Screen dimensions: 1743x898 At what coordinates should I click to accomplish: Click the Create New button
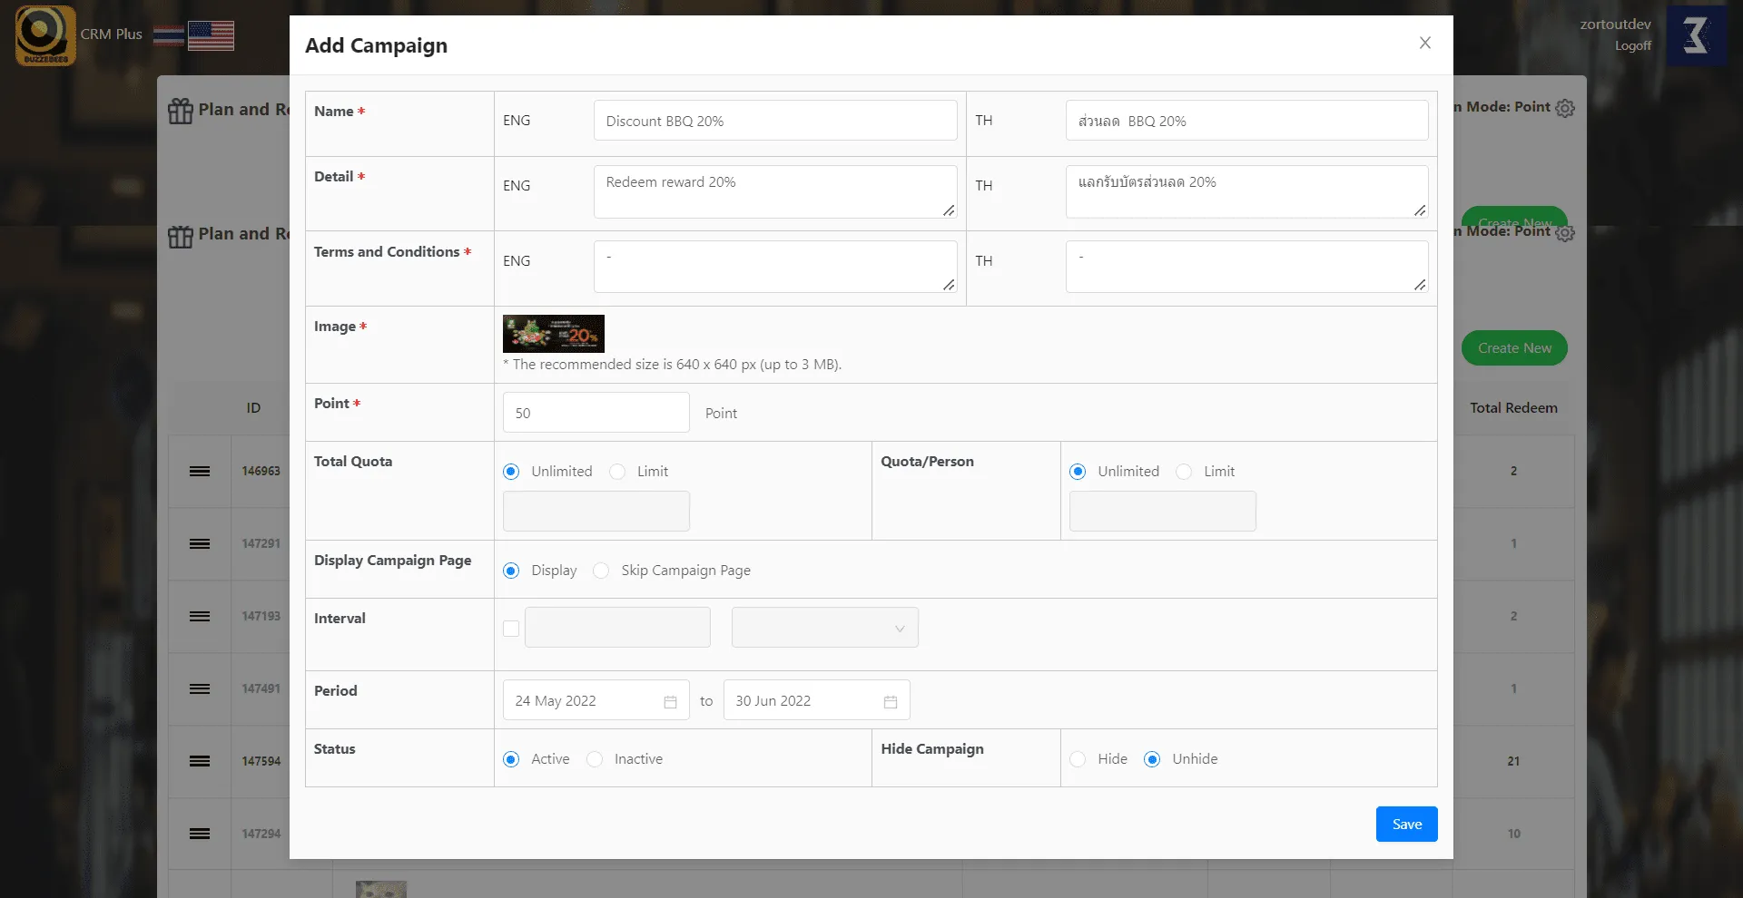(1513, 347)
